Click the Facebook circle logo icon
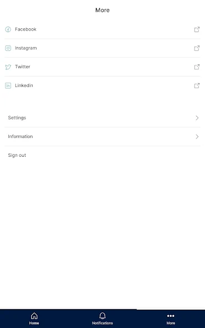The image size is (205, 328). pyautogui.click(x=8, y=29)
